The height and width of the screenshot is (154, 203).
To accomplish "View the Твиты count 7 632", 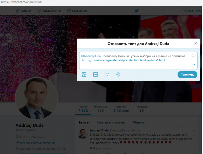I will (x=83, y=109).
